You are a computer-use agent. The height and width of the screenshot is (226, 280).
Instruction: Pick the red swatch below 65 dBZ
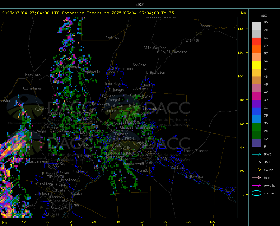[256, 42]
